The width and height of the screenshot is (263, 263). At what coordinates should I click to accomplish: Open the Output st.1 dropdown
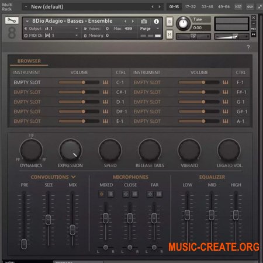click(x=51, y=29)
